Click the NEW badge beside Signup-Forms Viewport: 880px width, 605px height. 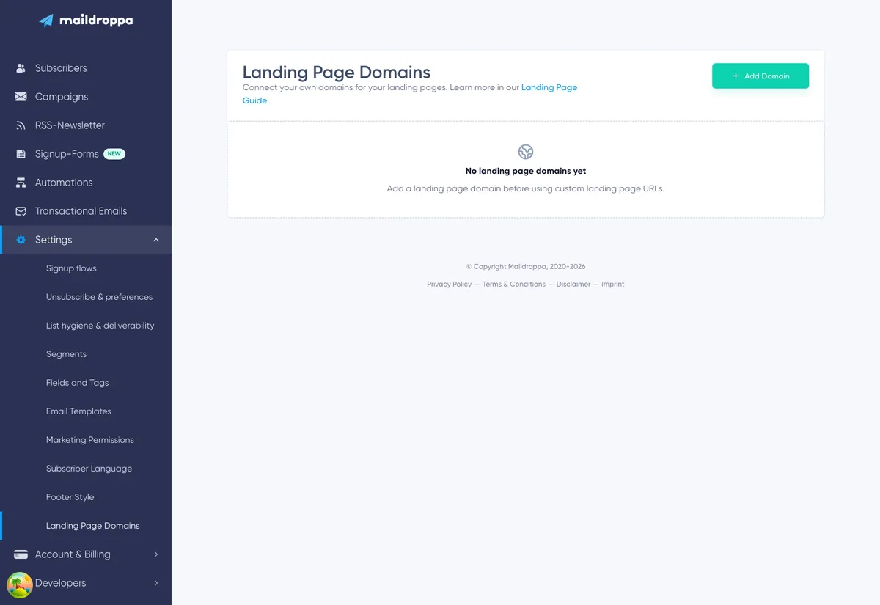[114, 154]
